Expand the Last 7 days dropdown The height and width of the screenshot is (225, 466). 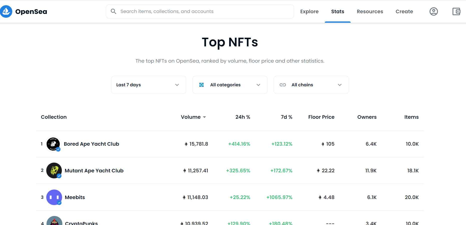149,85
